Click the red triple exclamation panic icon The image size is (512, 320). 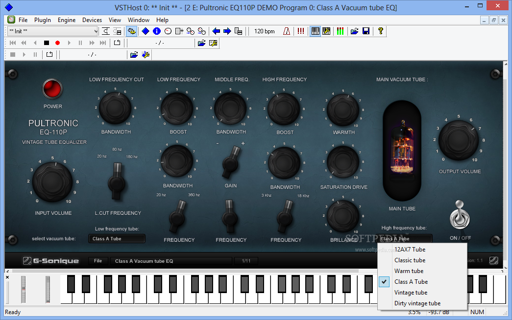tap(301, 31)
